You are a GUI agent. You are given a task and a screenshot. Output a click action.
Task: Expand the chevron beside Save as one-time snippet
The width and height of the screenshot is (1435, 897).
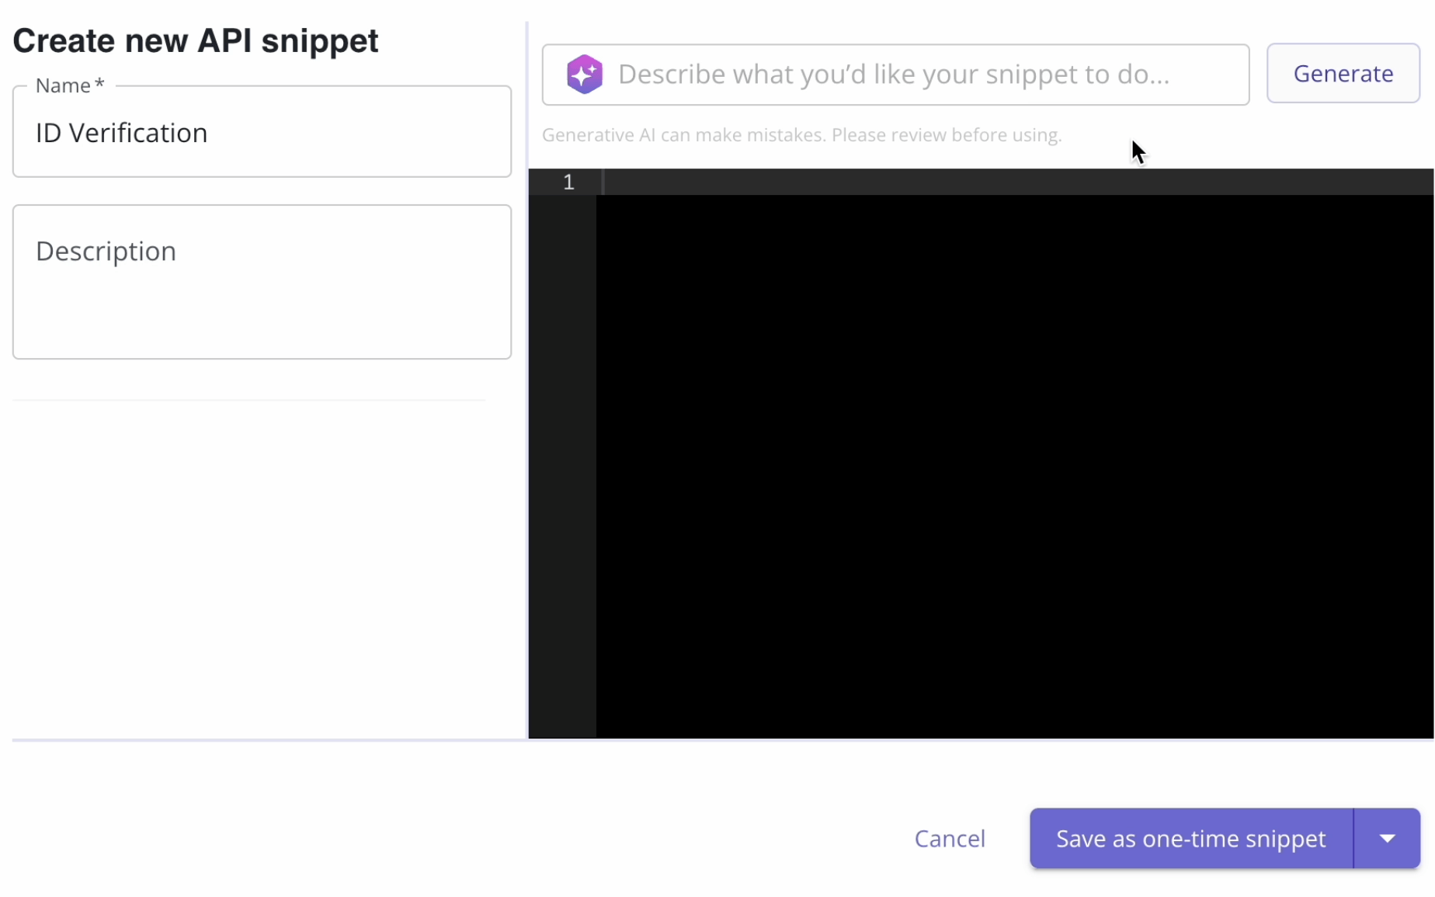(x=1387, y=838)
